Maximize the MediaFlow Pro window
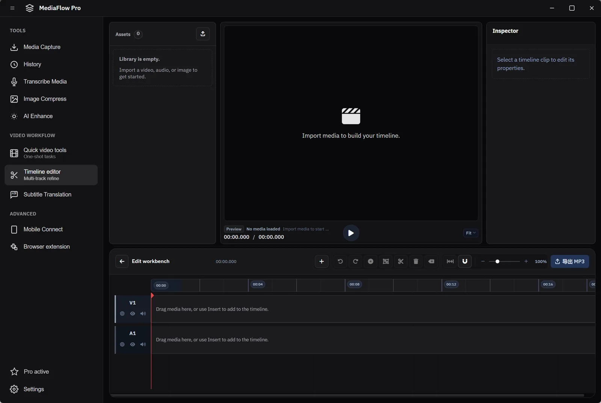The height and width of the screenshot is (403, 601). [x=572, y=8]
